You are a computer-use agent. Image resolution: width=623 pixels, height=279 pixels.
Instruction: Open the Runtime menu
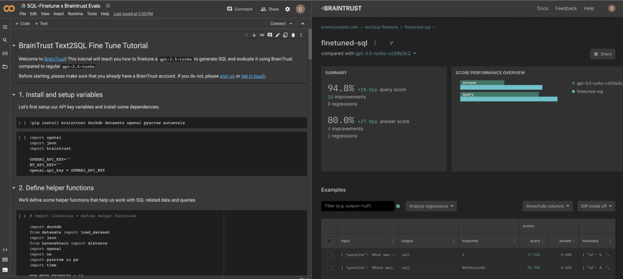click(75, 14)
